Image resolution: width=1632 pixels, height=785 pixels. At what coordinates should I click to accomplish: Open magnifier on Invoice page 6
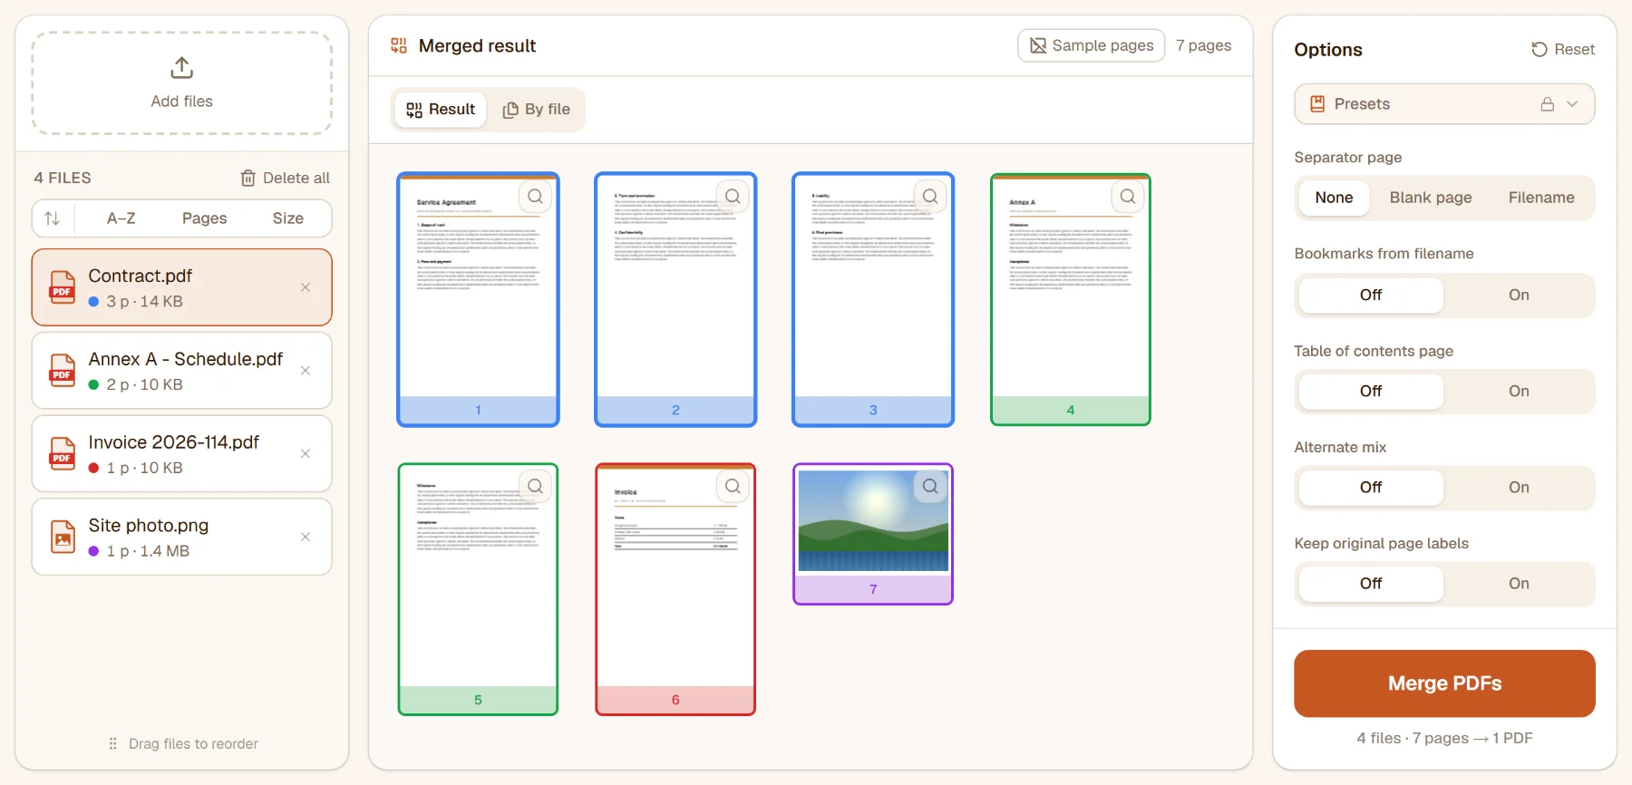tap(733, 487)
